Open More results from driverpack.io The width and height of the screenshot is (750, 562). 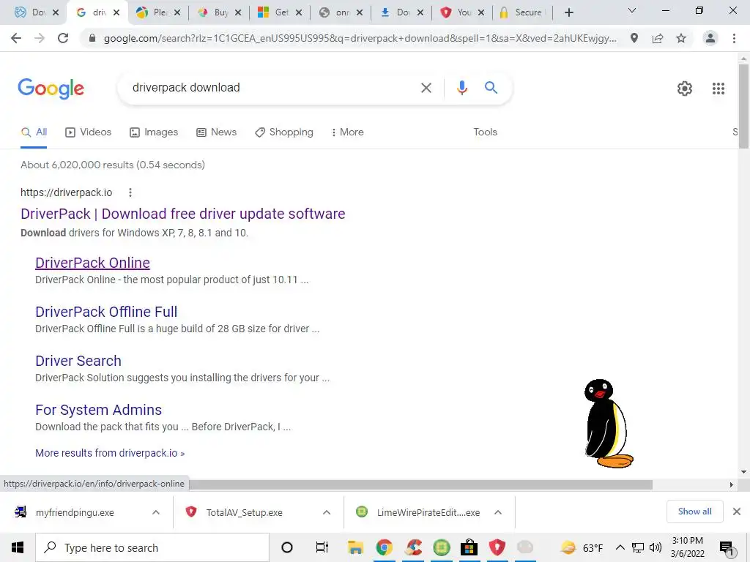point(110,453)
